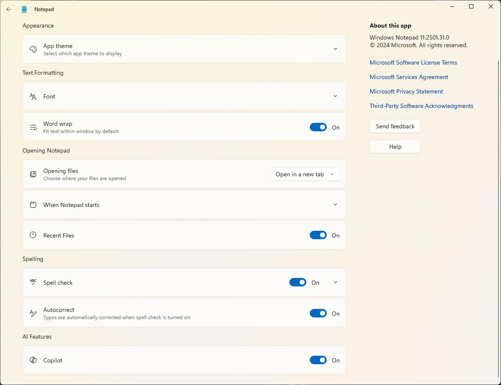
Task: Click the Help button
Action: [x=395, y=147]
